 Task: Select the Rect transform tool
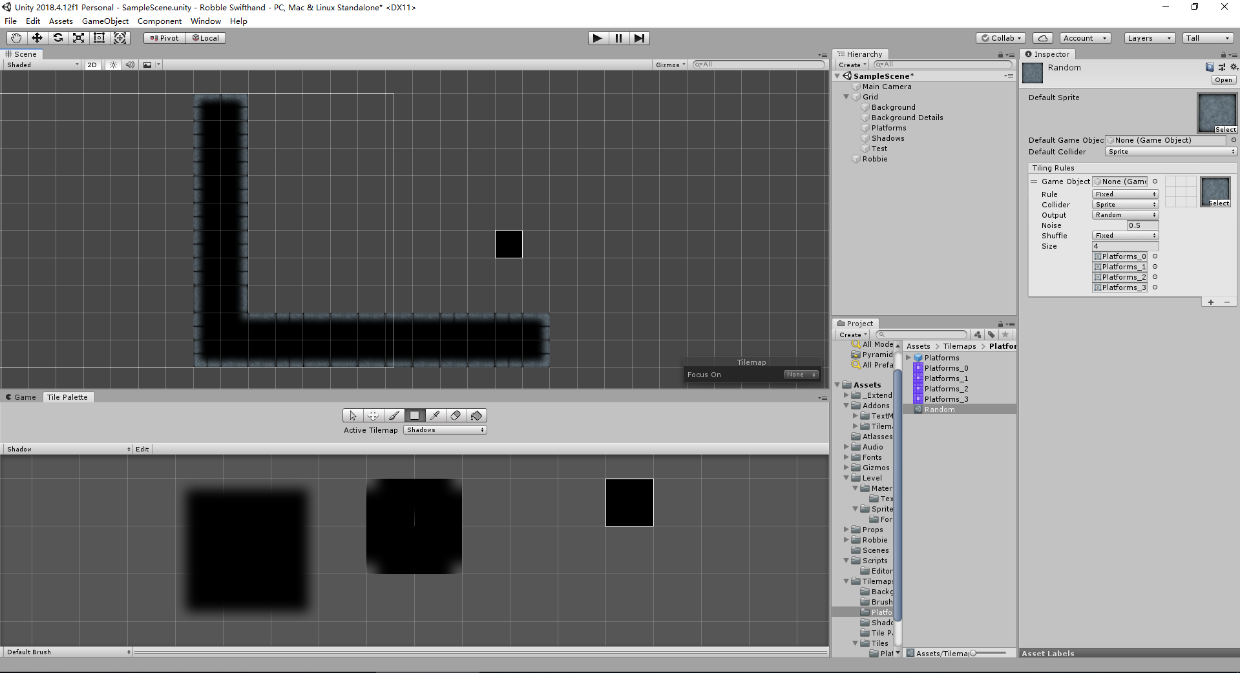pyautogui.click(x=99, y=38)
